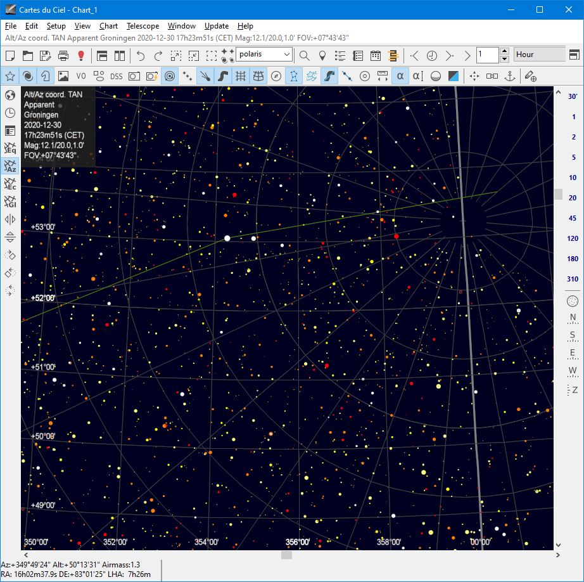The image size is (584, 582).
Task: Click the anchor lock icon
Action: pyautogui.click(x=509, y=77)
